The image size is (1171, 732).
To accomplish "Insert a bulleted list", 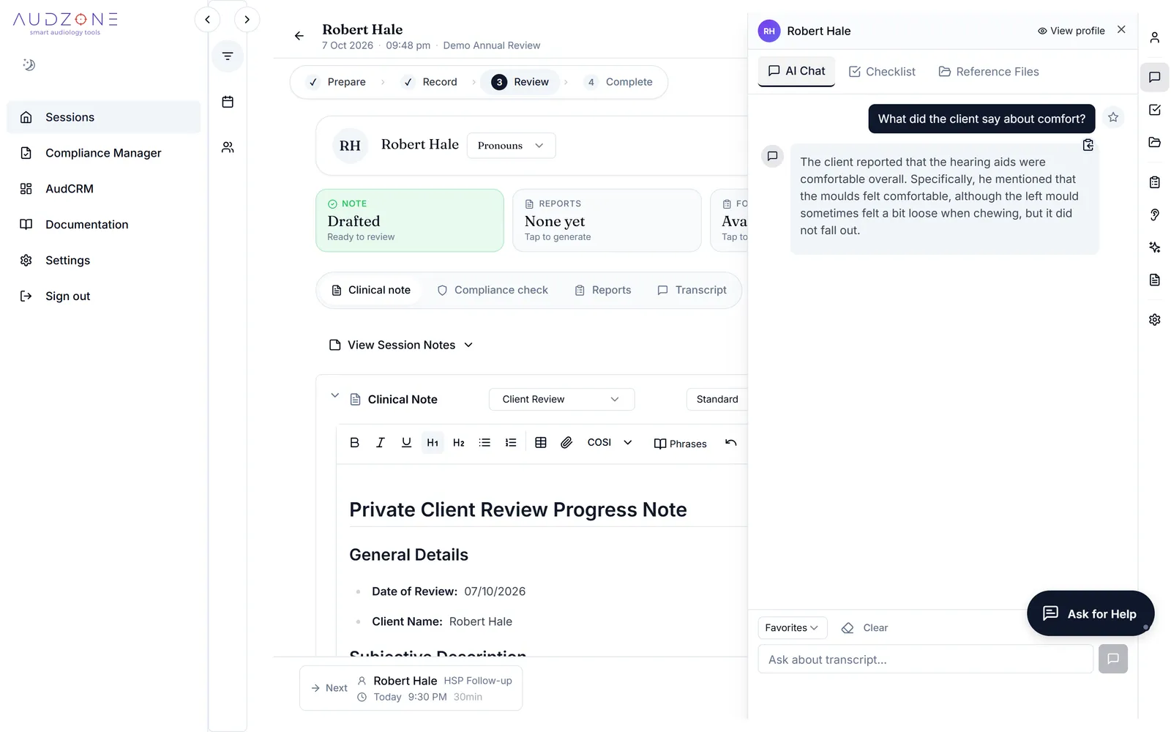I will (x=485, y=443).
